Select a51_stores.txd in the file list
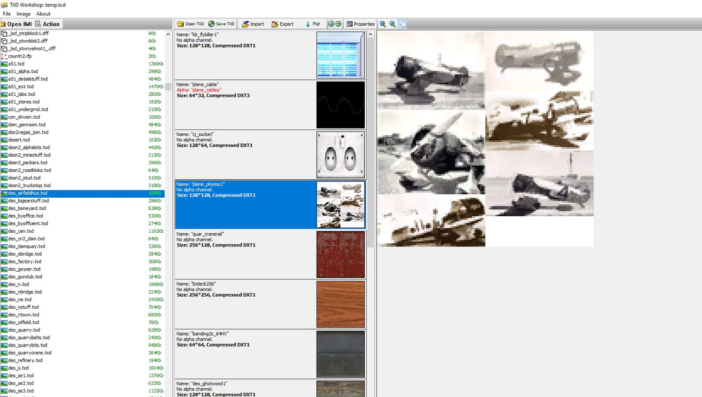The width and height of the screenshot is (702, 397). pyautogui.click(x=82, y=102)
